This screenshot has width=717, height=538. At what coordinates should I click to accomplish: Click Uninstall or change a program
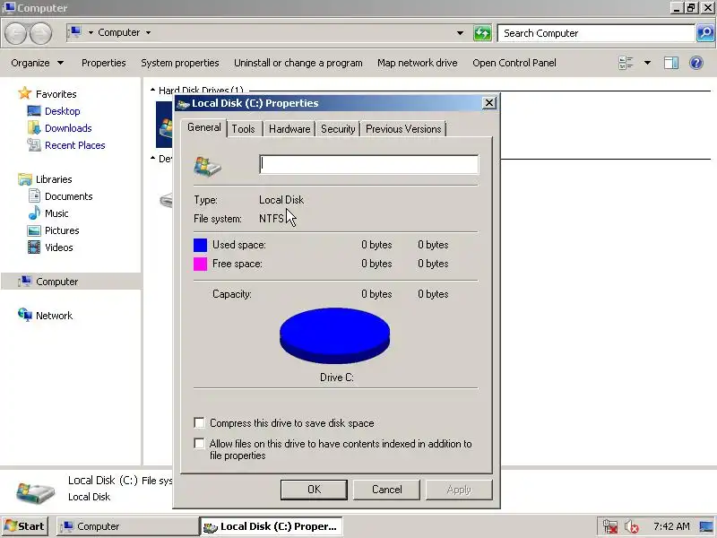click(x=298, y=63)
